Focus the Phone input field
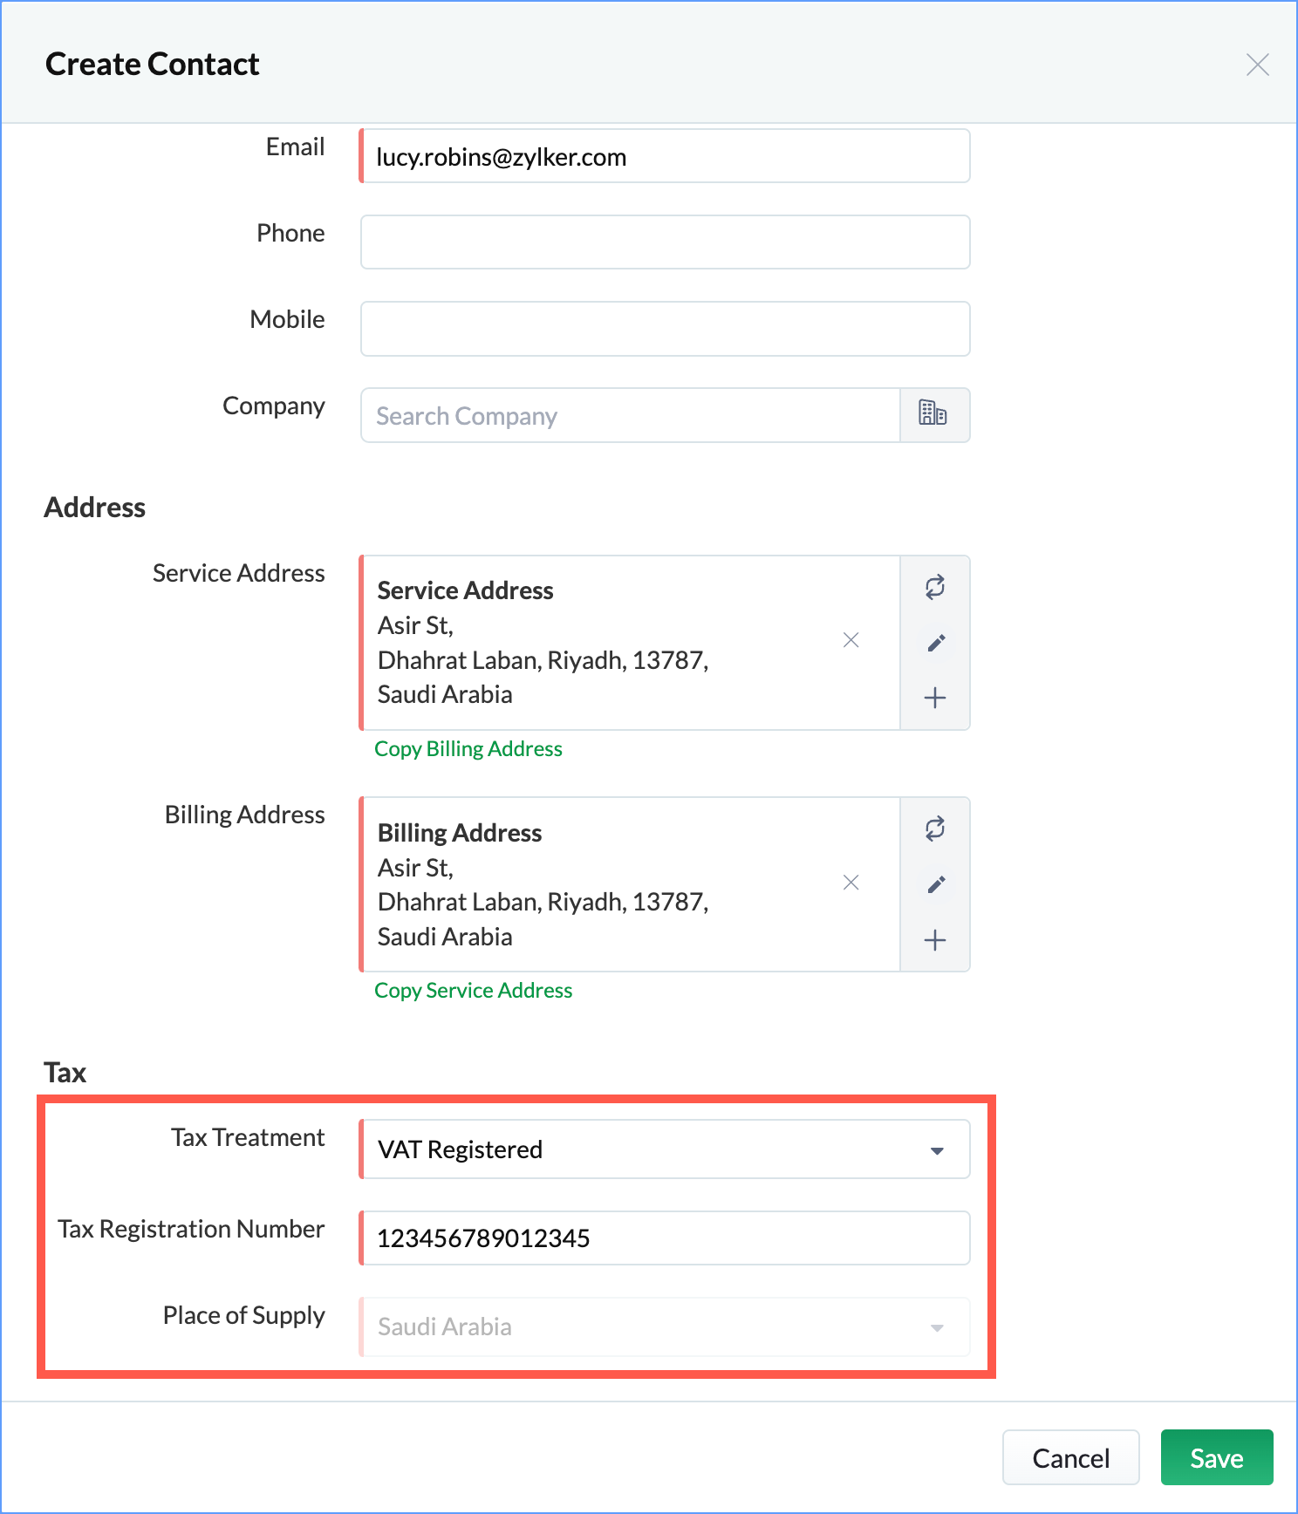Image resolution: width=1298 pixels, height=1514 pixels. [666, 242]
